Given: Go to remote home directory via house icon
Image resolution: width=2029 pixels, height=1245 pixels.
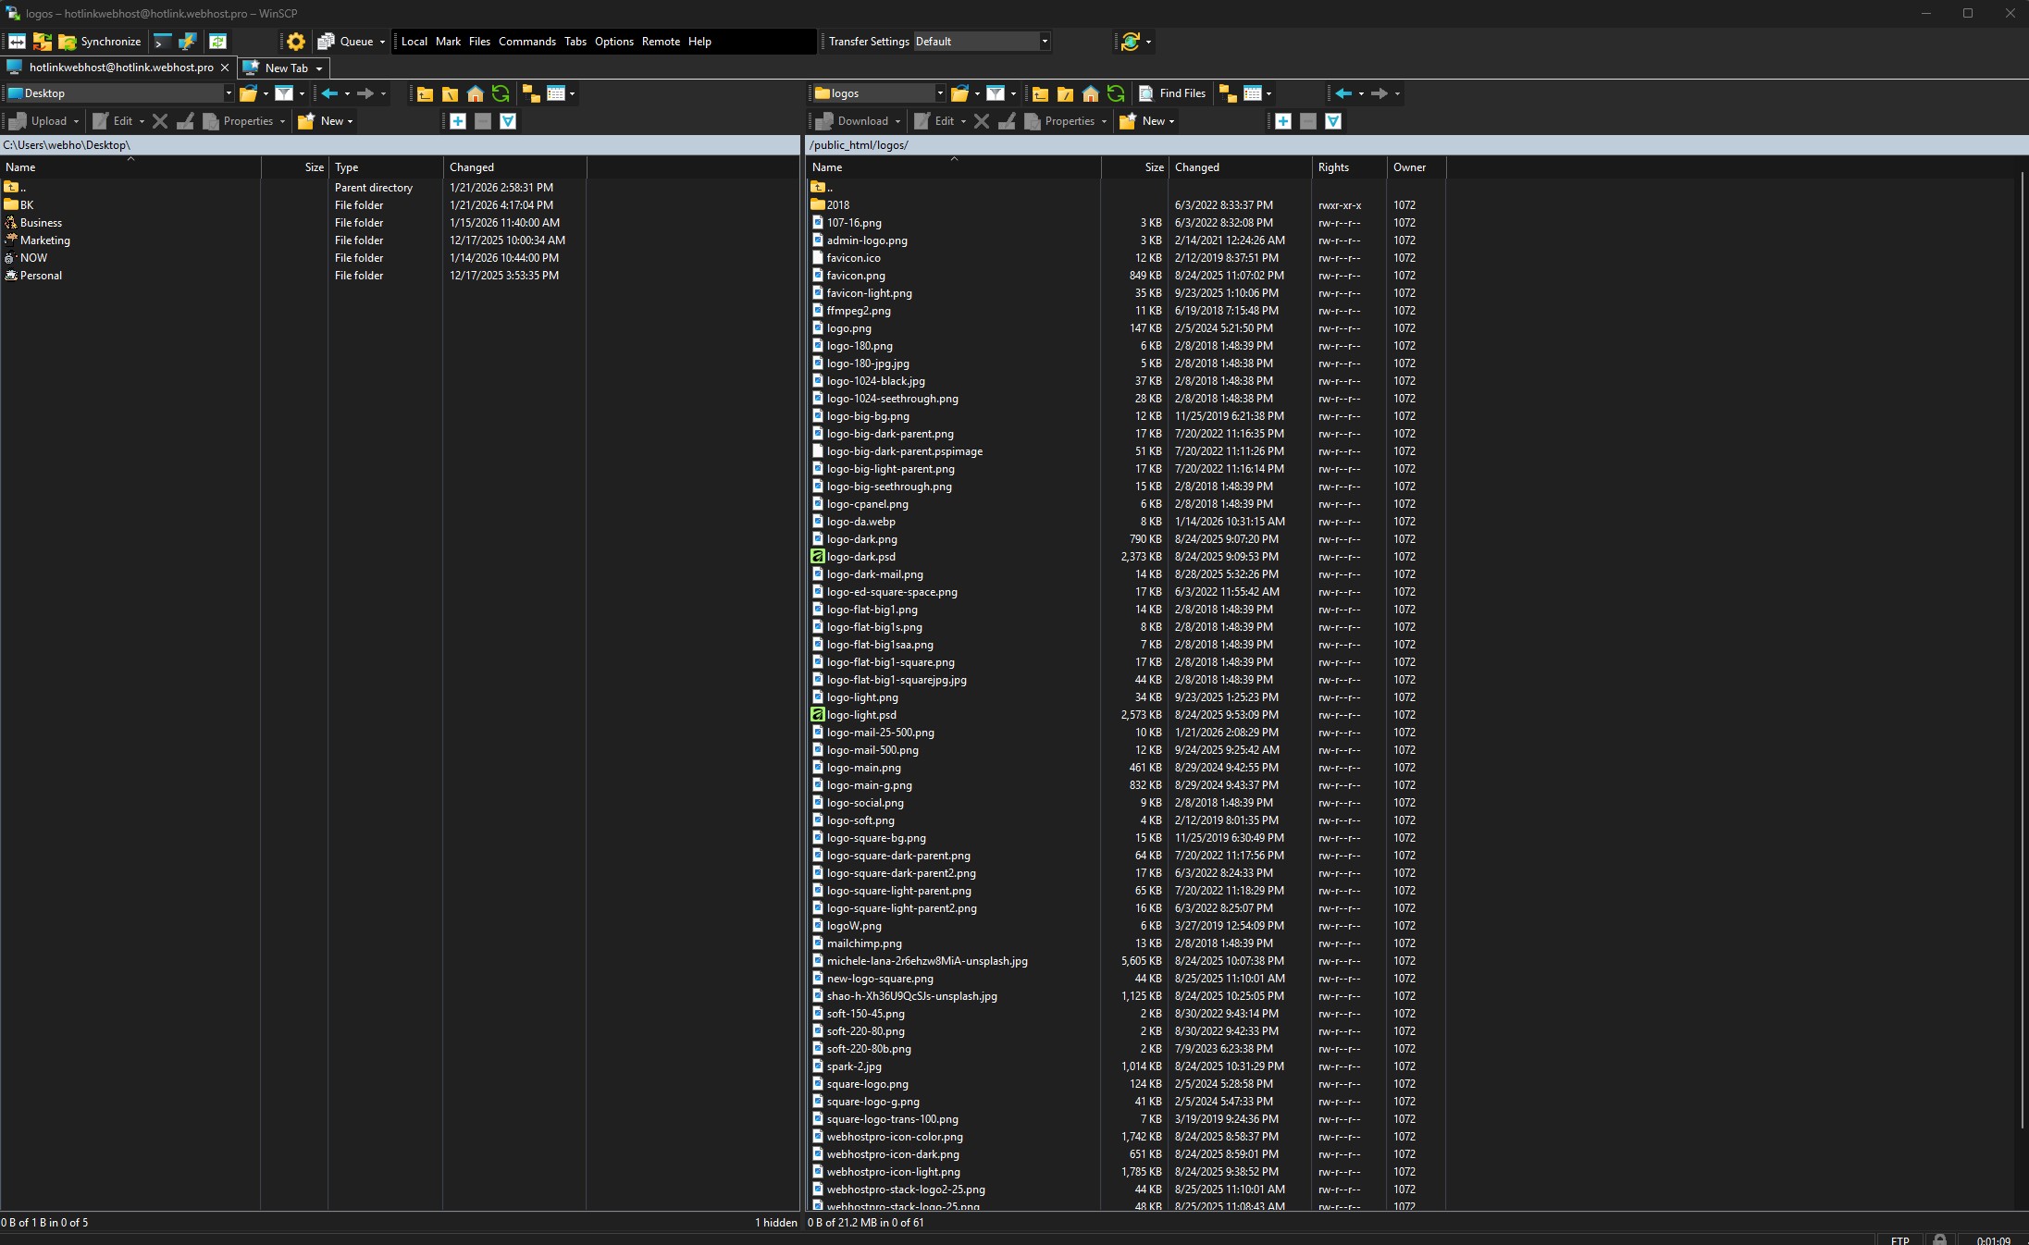Looking at the screenshot, I should [1091, 93].
